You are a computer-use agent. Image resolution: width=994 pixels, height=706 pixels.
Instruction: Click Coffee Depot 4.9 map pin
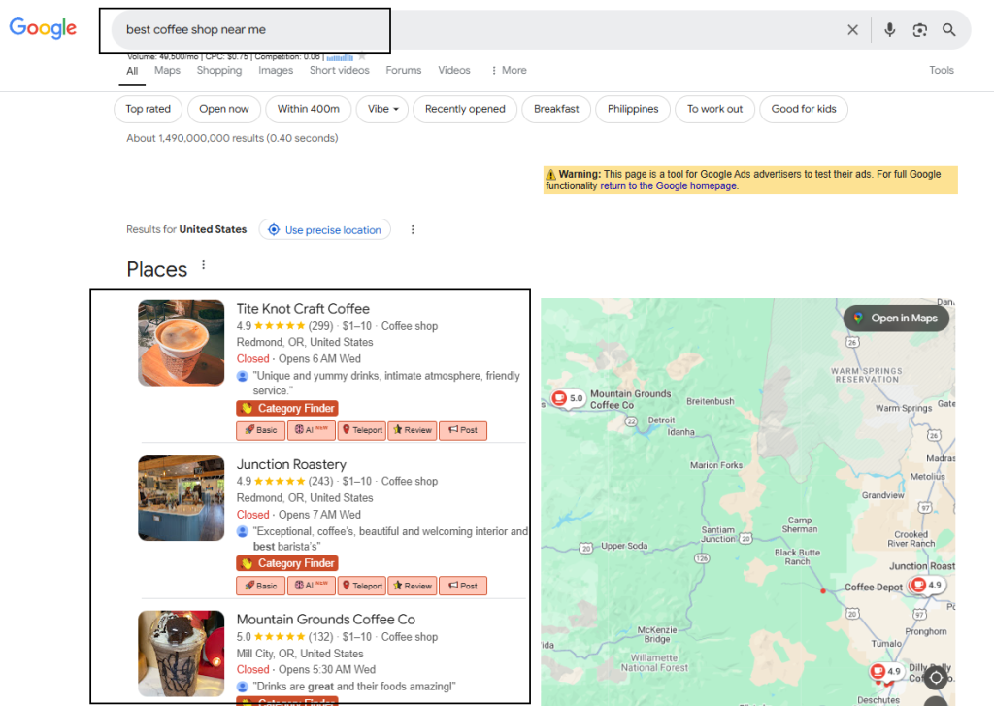(x=926, y=585)
